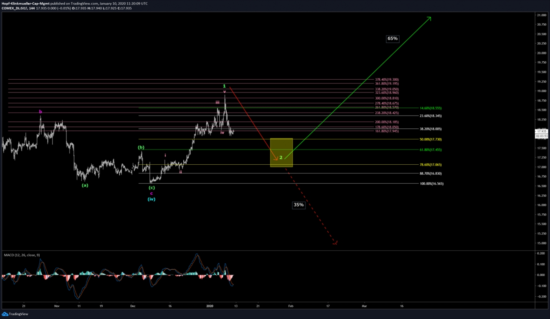
Task: Click the MACD (12, 26, close, 9) indicator label
Action: click(x=21, y=255)
